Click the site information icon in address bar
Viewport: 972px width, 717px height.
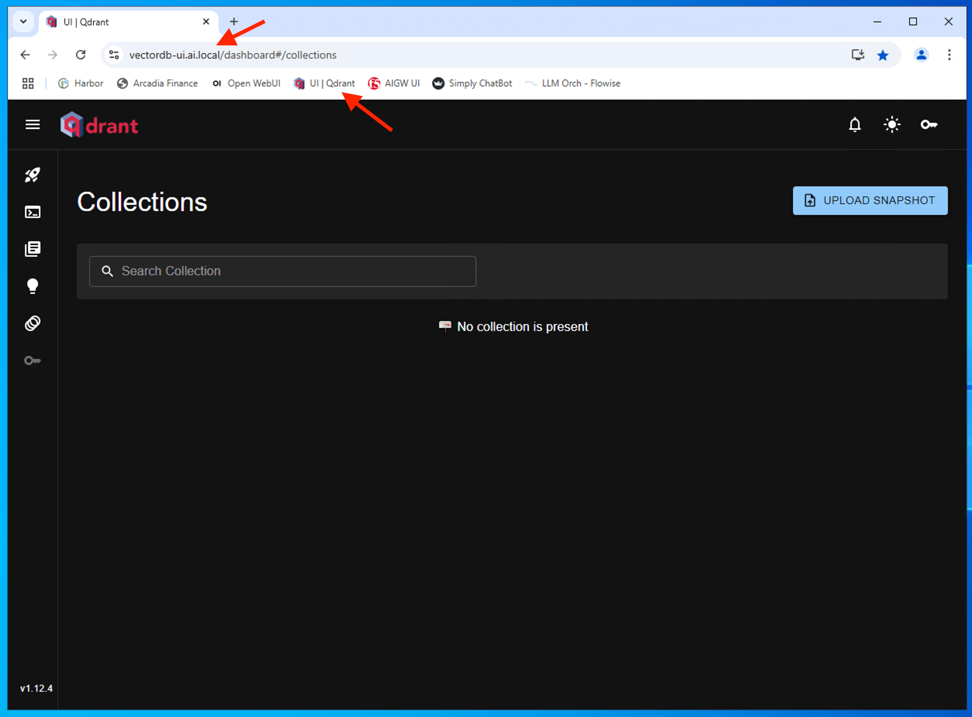pyautogui.click(x=114, y=55)
